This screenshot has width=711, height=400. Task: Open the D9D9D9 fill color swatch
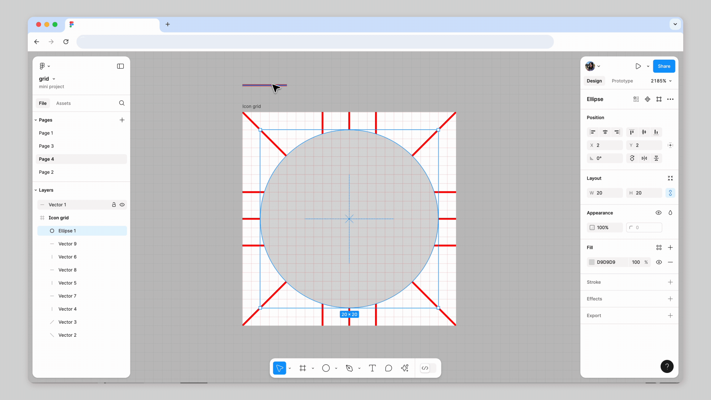pos(592,262)
